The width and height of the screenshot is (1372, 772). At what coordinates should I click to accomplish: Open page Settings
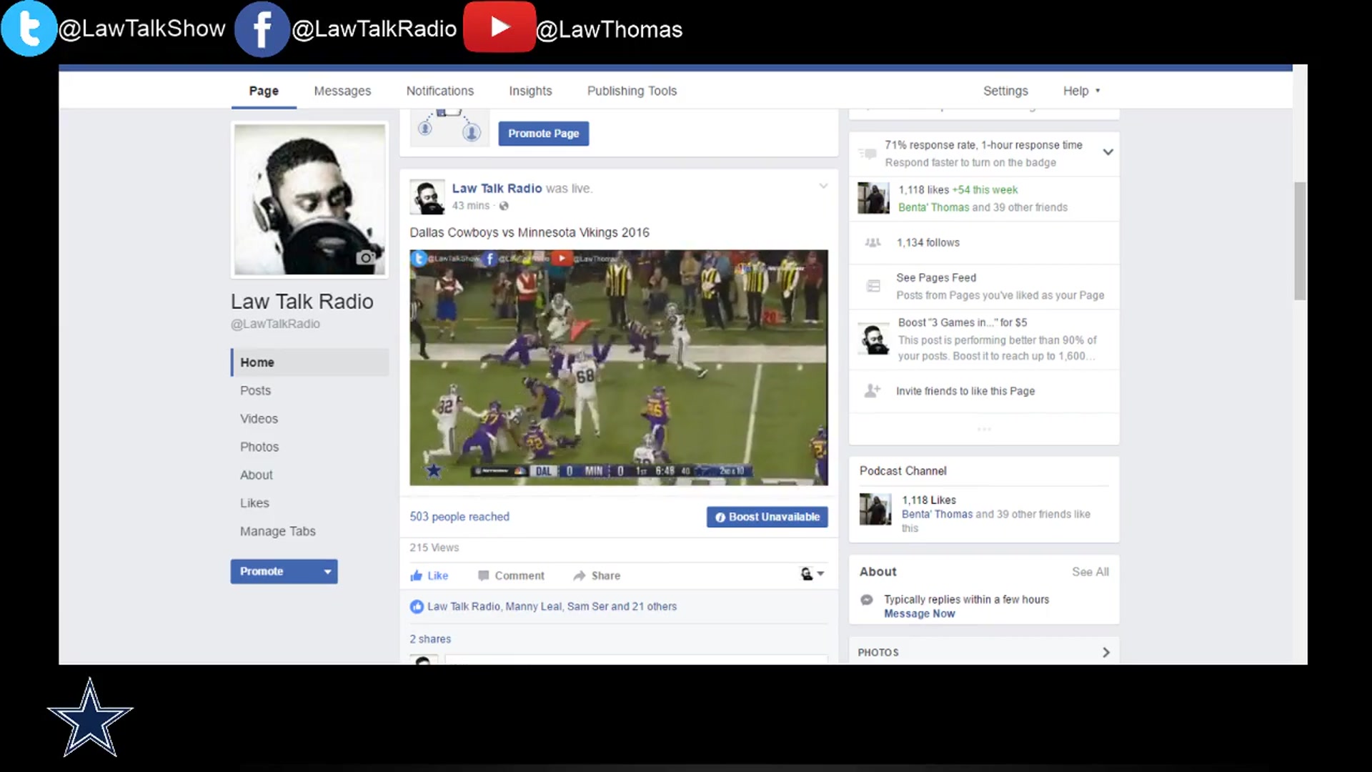pos(1005,91)
